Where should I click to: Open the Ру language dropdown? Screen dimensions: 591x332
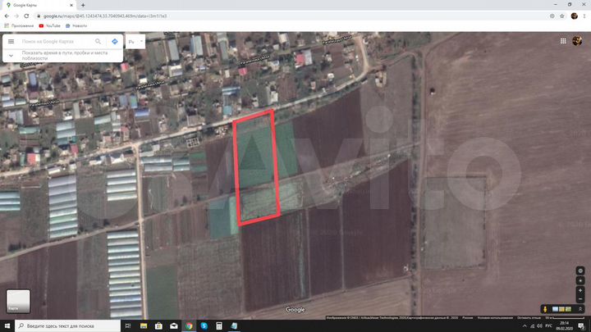pos(135,42)
